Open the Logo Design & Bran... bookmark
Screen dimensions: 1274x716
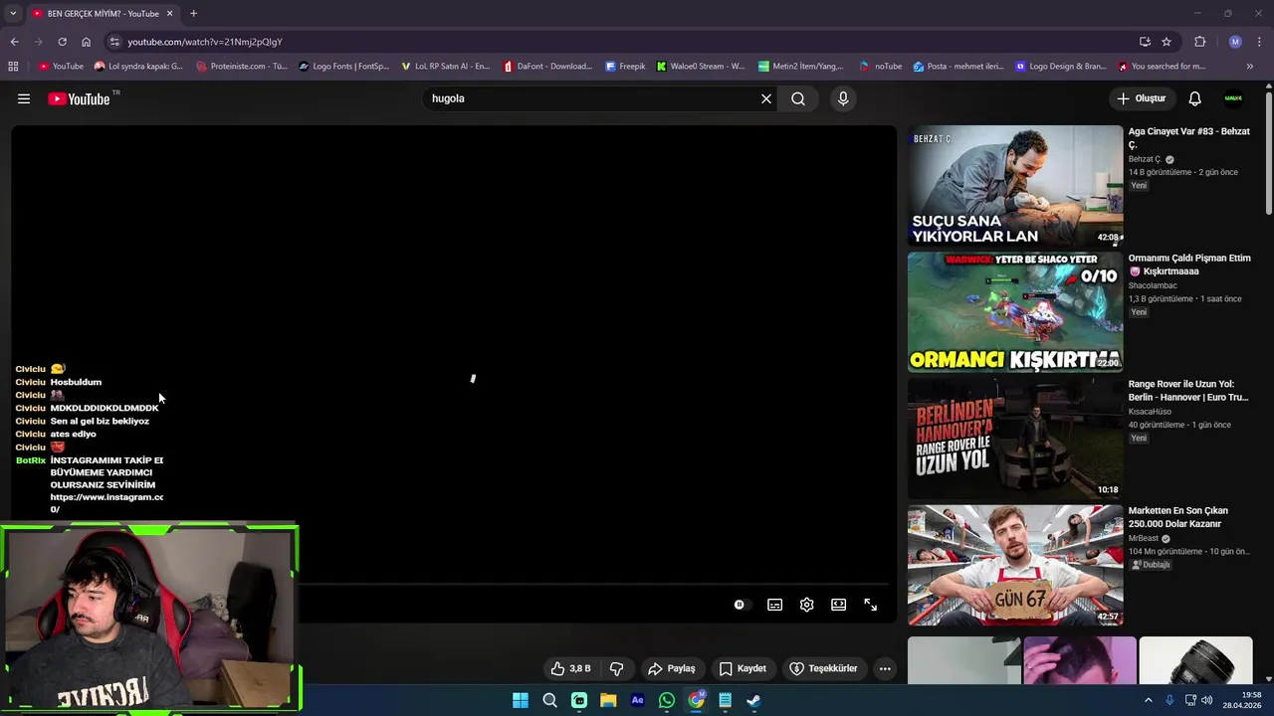[x=1061, y=67]
